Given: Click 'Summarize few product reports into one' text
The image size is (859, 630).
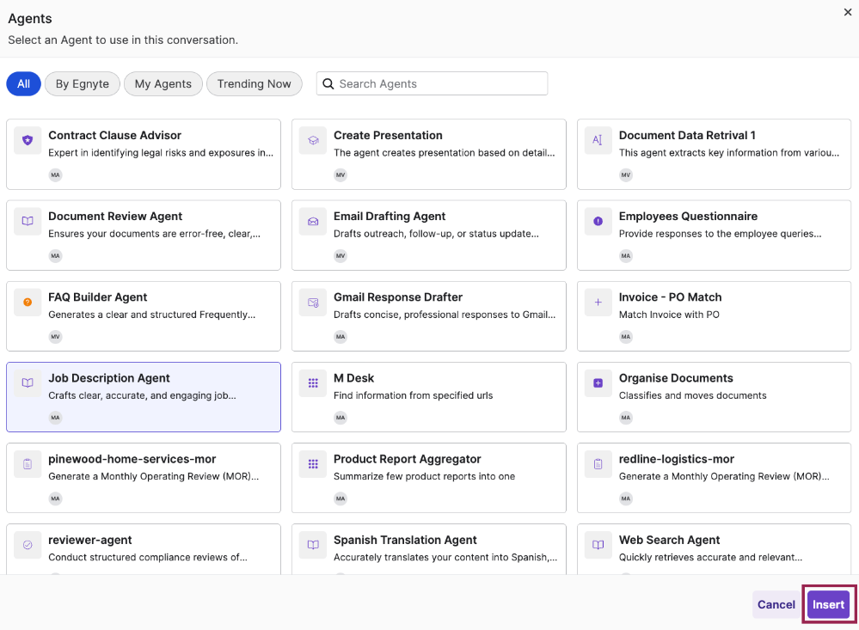Looking at the screenshot, I should click(x=424, y=477).
